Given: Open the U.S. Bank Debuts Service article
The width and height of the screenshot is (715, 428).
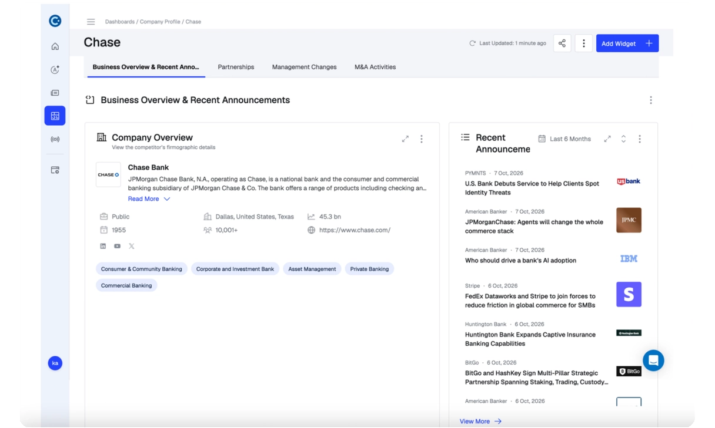Looking at the screenshot, I should (532, 188).
